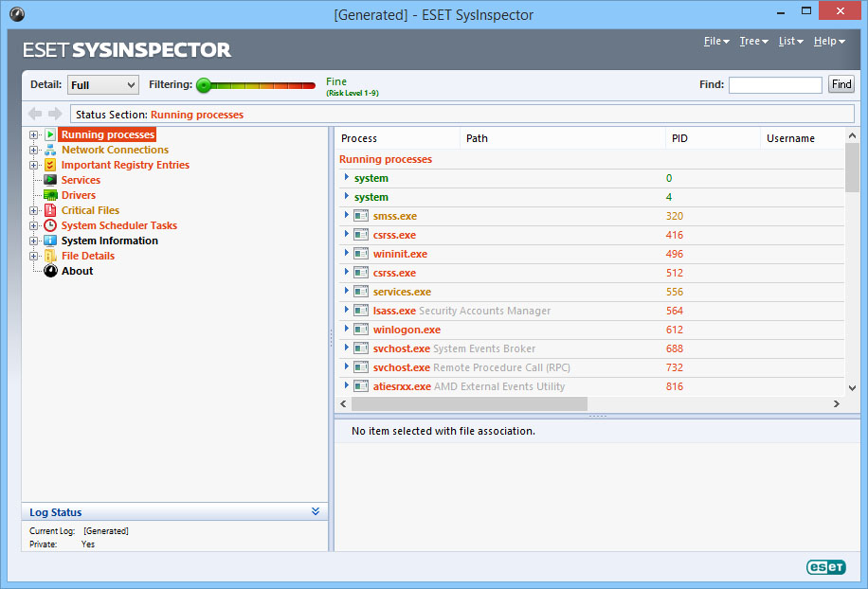Viewport: 868px width, 589px height.
Task: Select the File Details section
Action: click(51, 256)
